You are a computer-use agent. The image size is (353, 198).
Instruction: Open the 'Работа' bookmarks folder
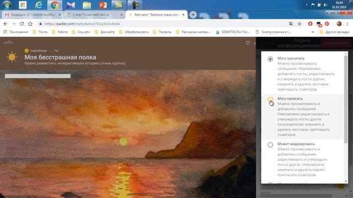point(60,32)
